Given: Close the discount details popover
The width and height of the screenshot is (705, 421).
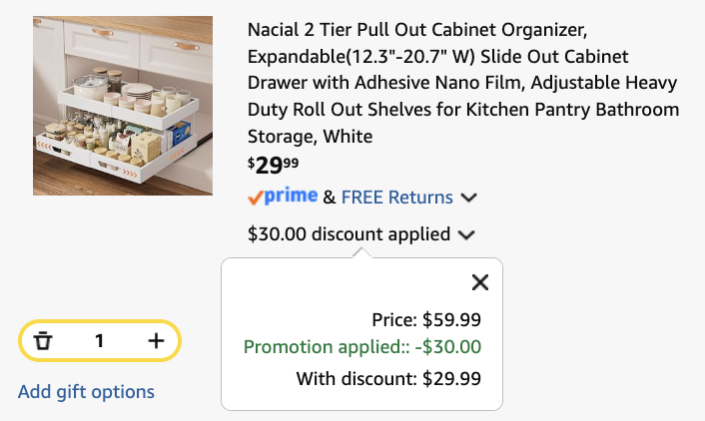Looking at the screenshot, I should [x=480, y=282].
